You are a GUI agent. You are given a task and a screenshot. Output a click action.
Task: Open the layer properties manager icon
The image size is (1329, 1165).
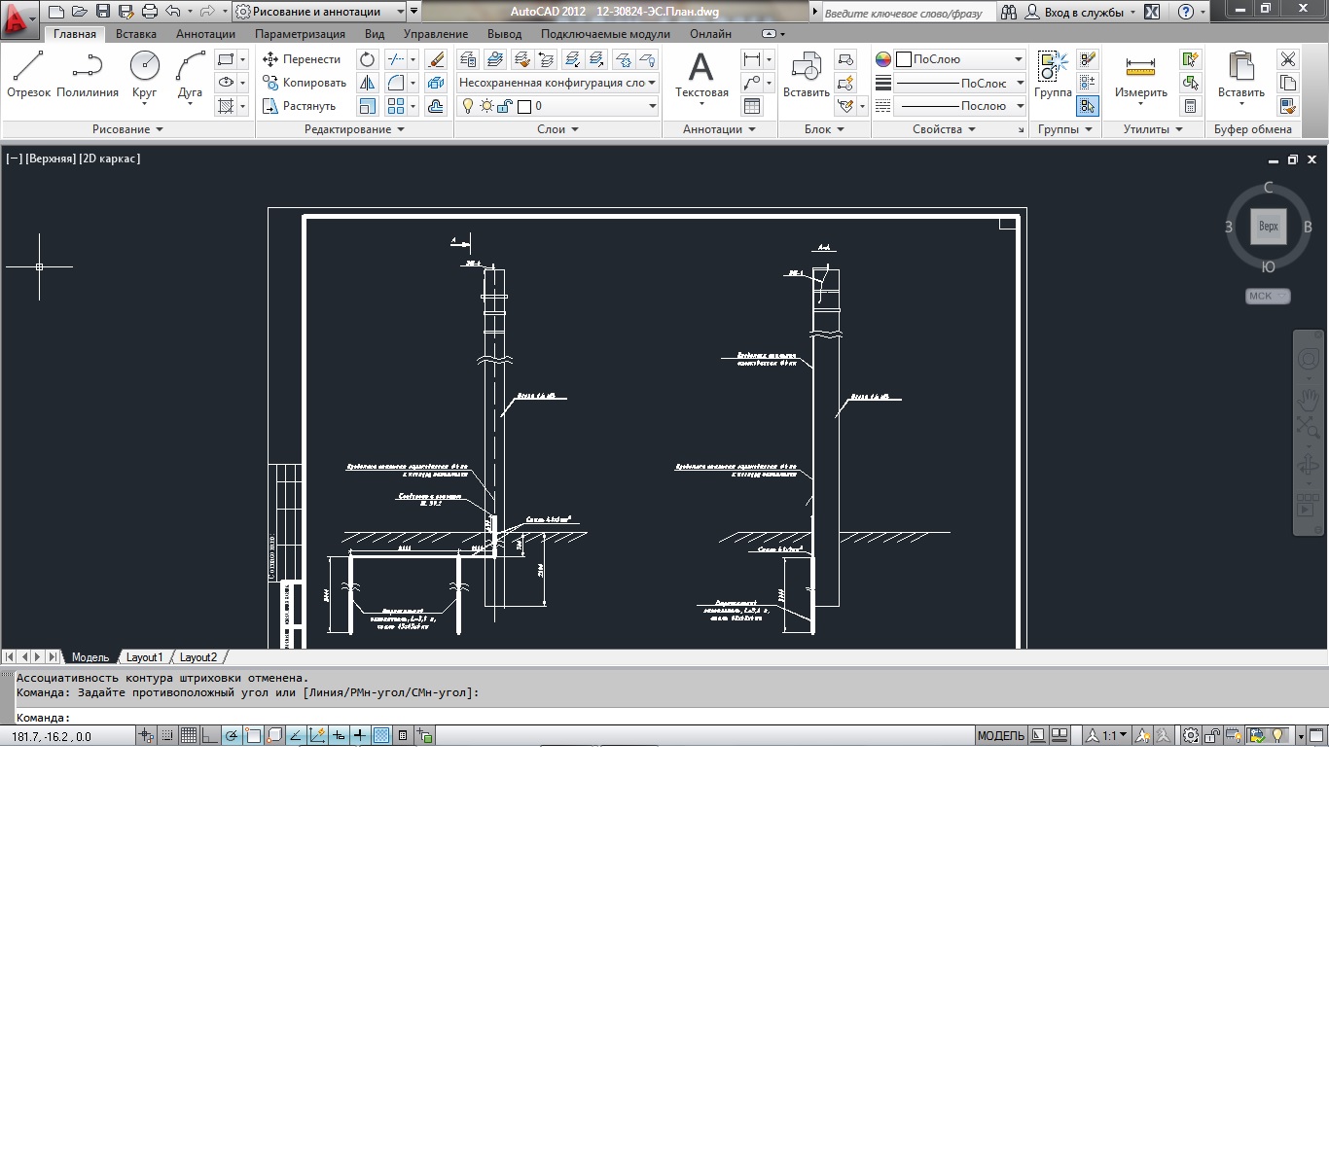(x=468, y=59)
